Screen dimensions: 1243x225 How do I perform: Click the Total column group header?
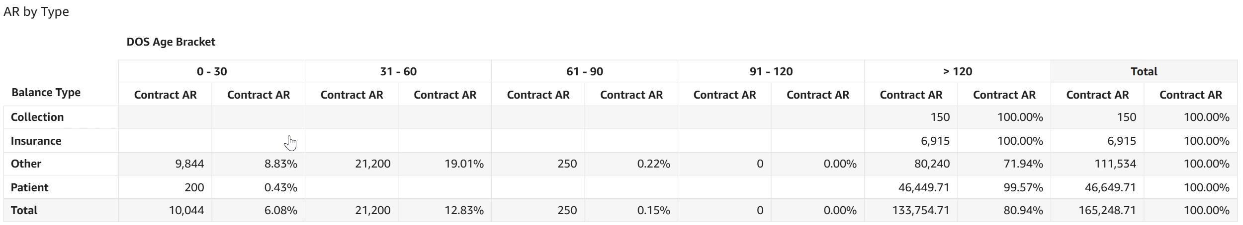click(1144, 71)
